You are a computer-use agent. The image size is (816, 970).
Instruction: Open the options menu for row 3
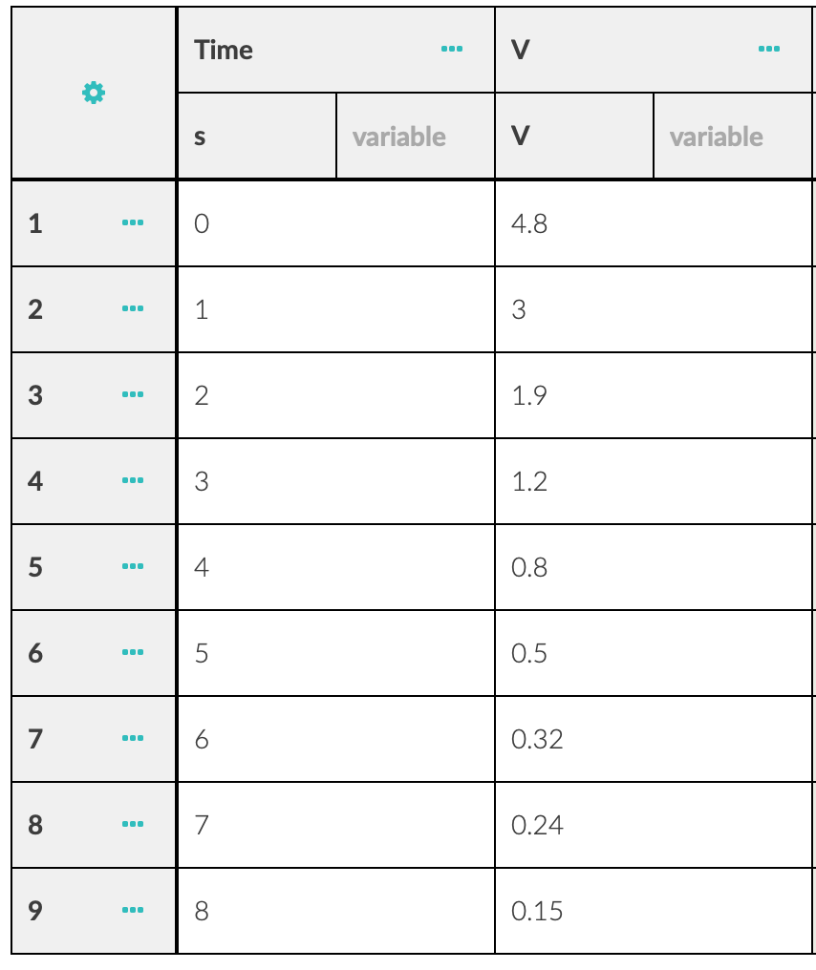(135, 394)
